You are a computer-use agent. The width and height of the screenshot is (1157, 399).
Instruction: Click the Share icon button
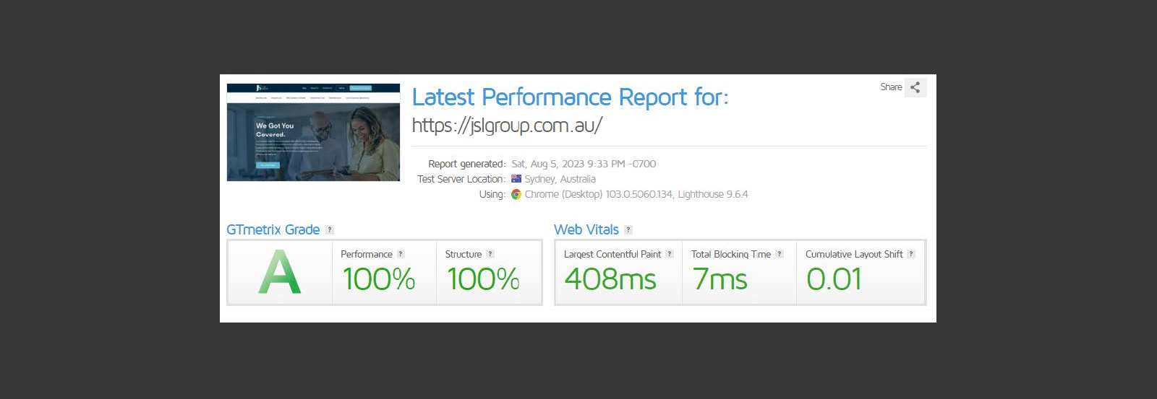pyautogui.click(x=915, y=87)
